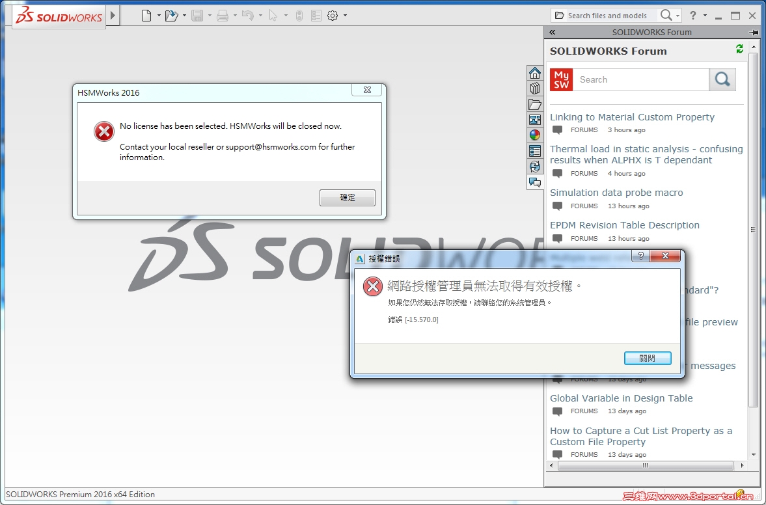766x505 pixels.
Task: Click the Print toolbar icon
Action: point(223,16)
